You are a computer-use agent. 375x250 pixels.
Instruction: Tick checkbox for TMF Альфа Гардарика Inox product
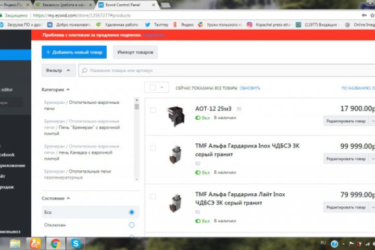[x=153, y=148]
